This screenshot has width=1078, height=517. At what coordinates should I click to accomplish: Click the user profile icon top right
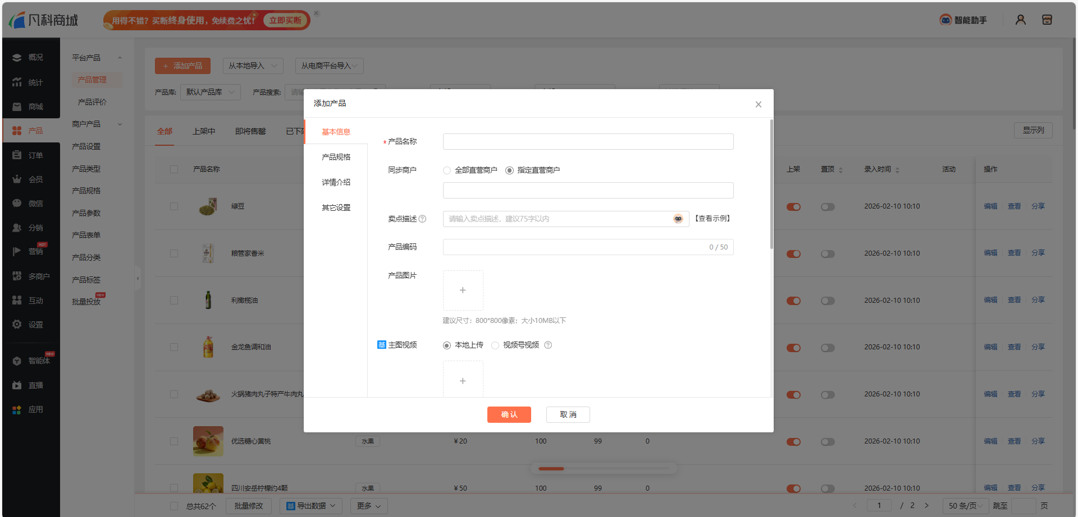click(x=1020, y=20)
